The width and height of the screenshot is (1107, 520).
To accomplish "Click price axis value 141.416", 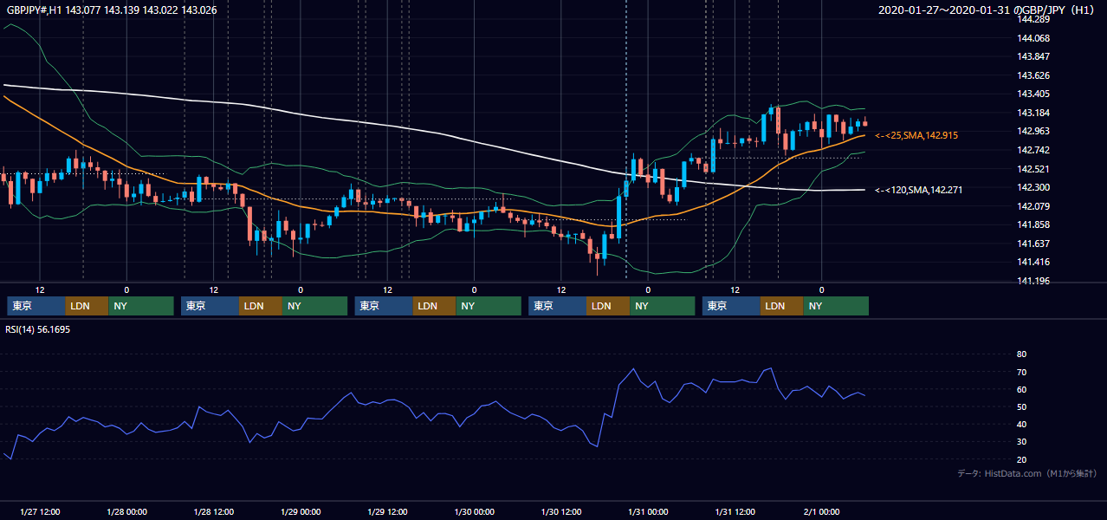I will pyautogui.click(x=1033, y=262).
